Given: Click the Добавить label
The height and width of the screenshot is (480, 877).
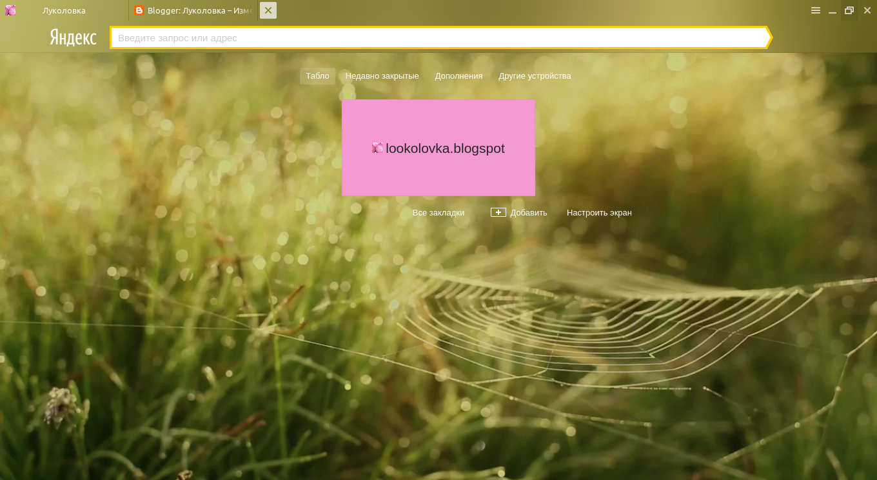Looking at the screenshot, I should tap(528, 213).
